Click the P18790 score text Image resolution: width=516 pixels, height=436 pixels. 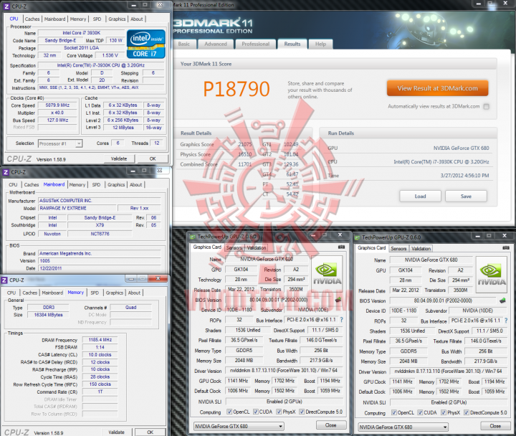[x=236, y=89]
